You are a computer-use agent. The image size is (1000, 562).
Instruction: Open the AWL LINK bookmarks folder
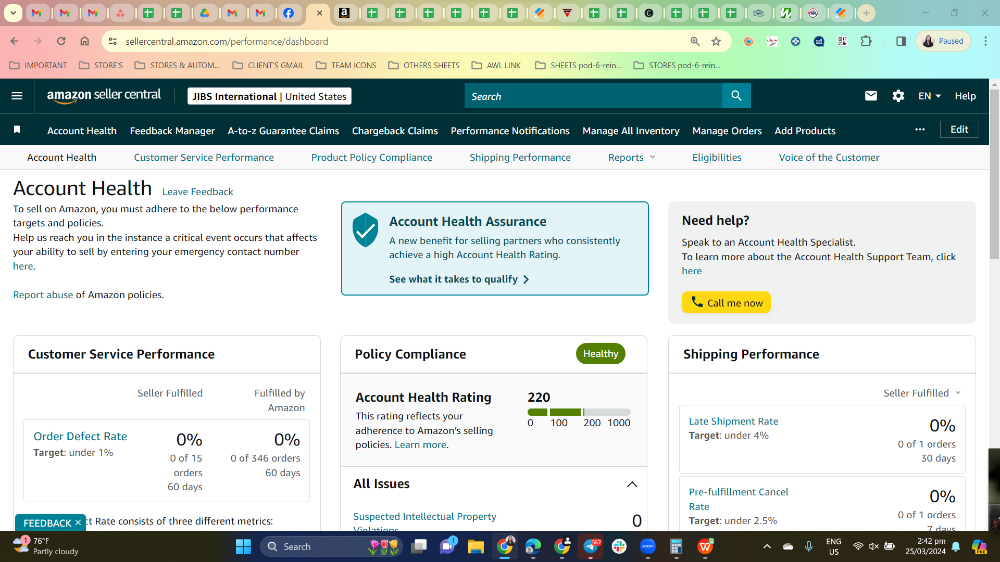tap(496, 65)
